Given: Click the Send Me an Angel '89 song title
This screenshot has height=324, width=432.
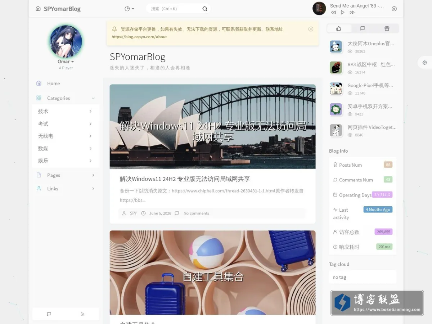Looking at the screenshot, I should pos(357,6).
